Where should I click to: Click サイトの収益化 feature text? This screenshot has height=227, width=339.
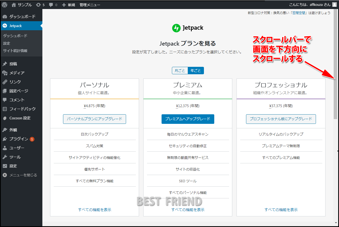point(188,169)
